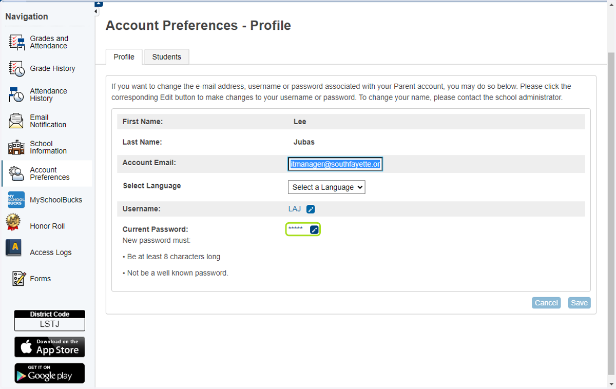Click the First Name value Lee

[300, 122]
